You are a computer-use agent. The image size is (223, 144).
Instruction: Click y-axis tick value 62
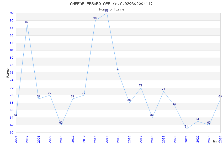12,125
